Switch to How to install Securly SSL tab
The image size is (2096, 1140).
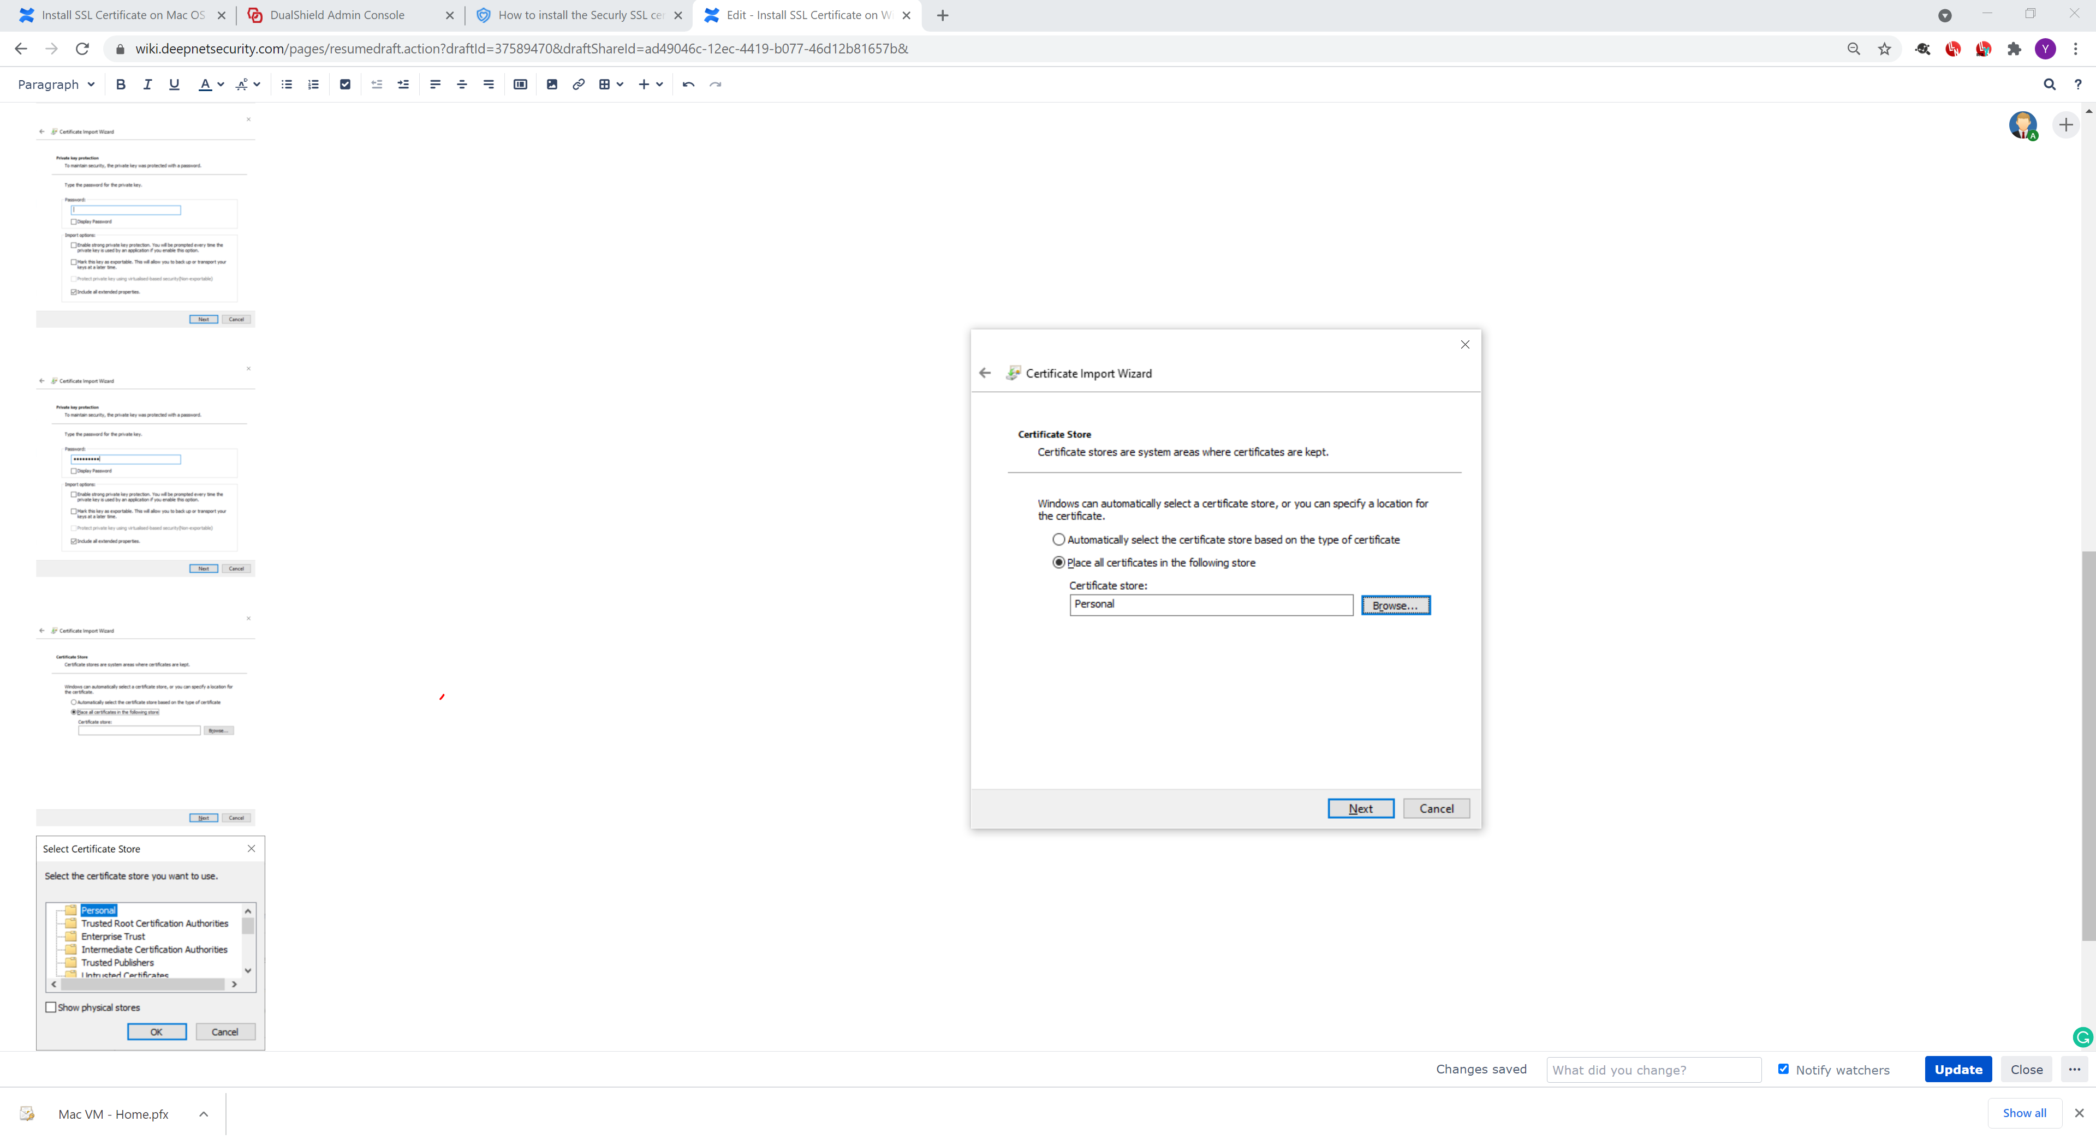pyautogui.click(x=581, y=15)
